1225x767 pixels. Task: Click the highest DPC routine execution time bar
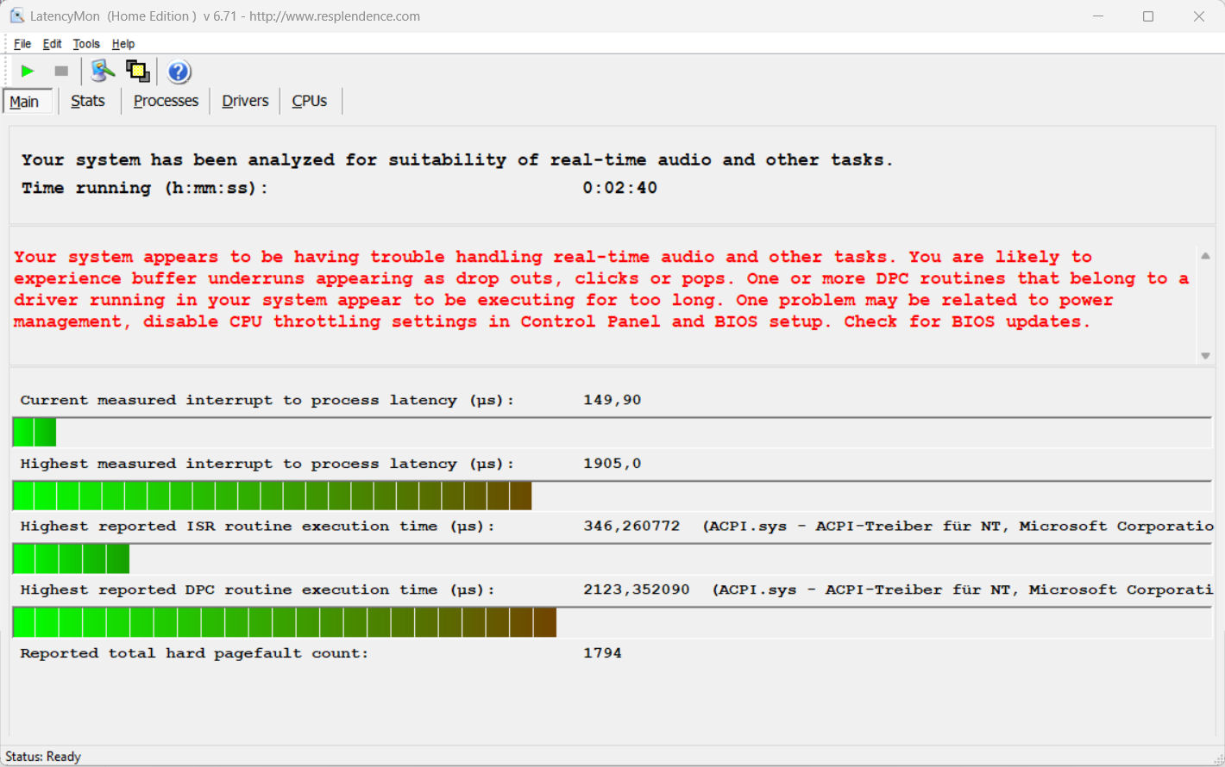point(285,622)
